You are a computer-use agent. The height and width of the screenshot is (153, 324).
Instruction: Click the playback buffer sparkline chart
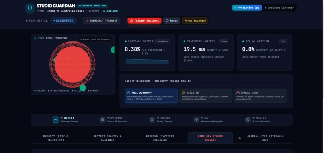147,62
